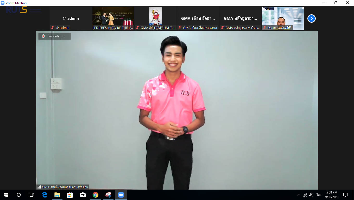Click the active speaker's main video
Viewport: 354px width, 200px height.
(x=177, y=110)
